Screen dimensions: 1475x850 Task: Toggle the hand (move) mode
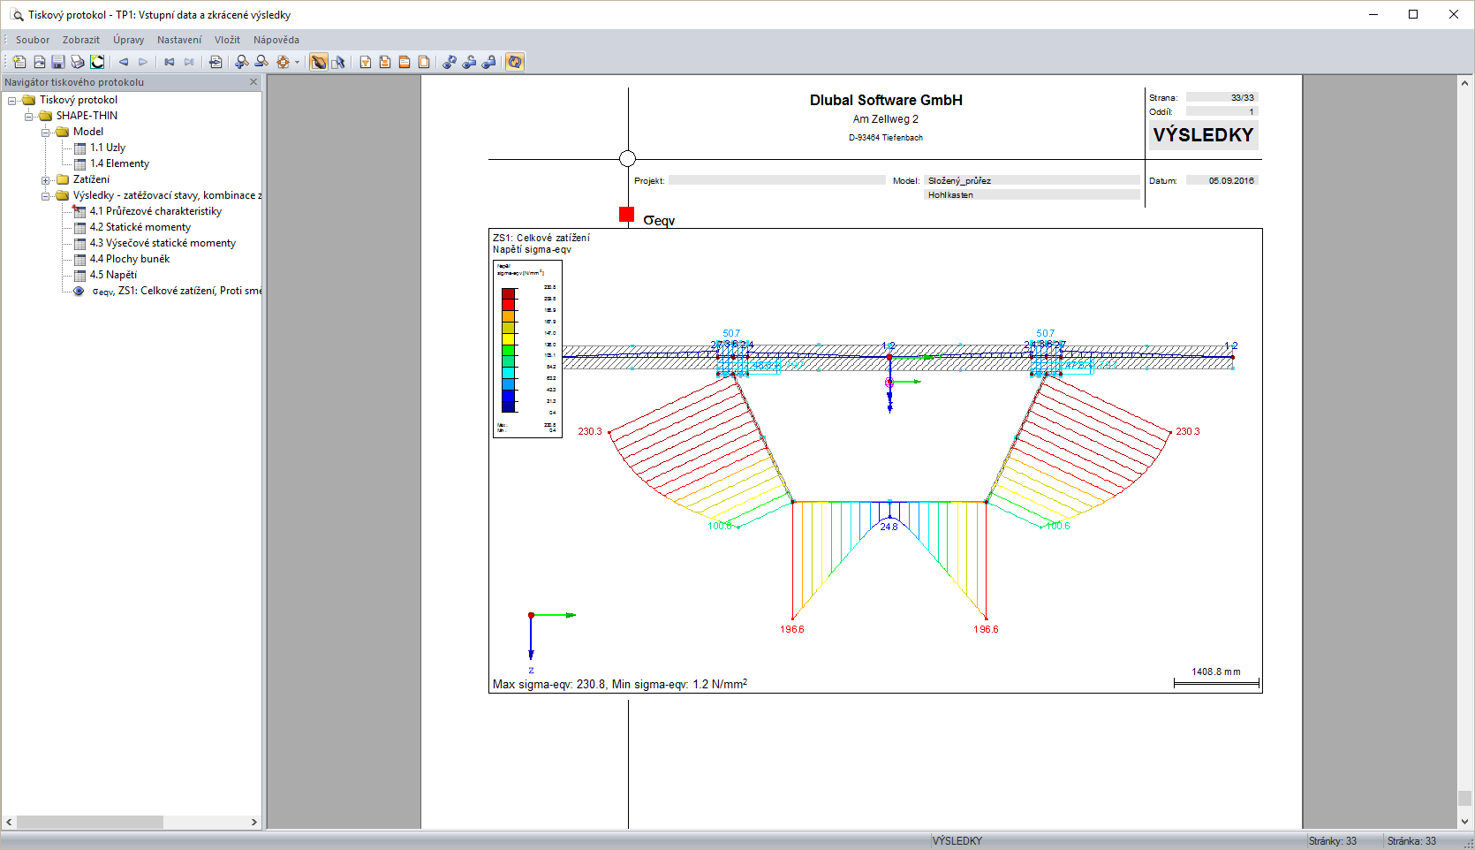coord(319,62)
